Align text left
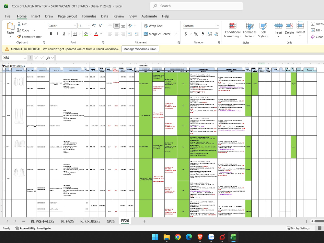 110,34
